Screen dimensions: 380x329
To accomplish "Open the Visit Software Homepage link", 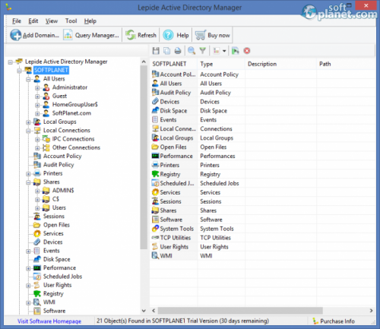I will click(49, 321).
